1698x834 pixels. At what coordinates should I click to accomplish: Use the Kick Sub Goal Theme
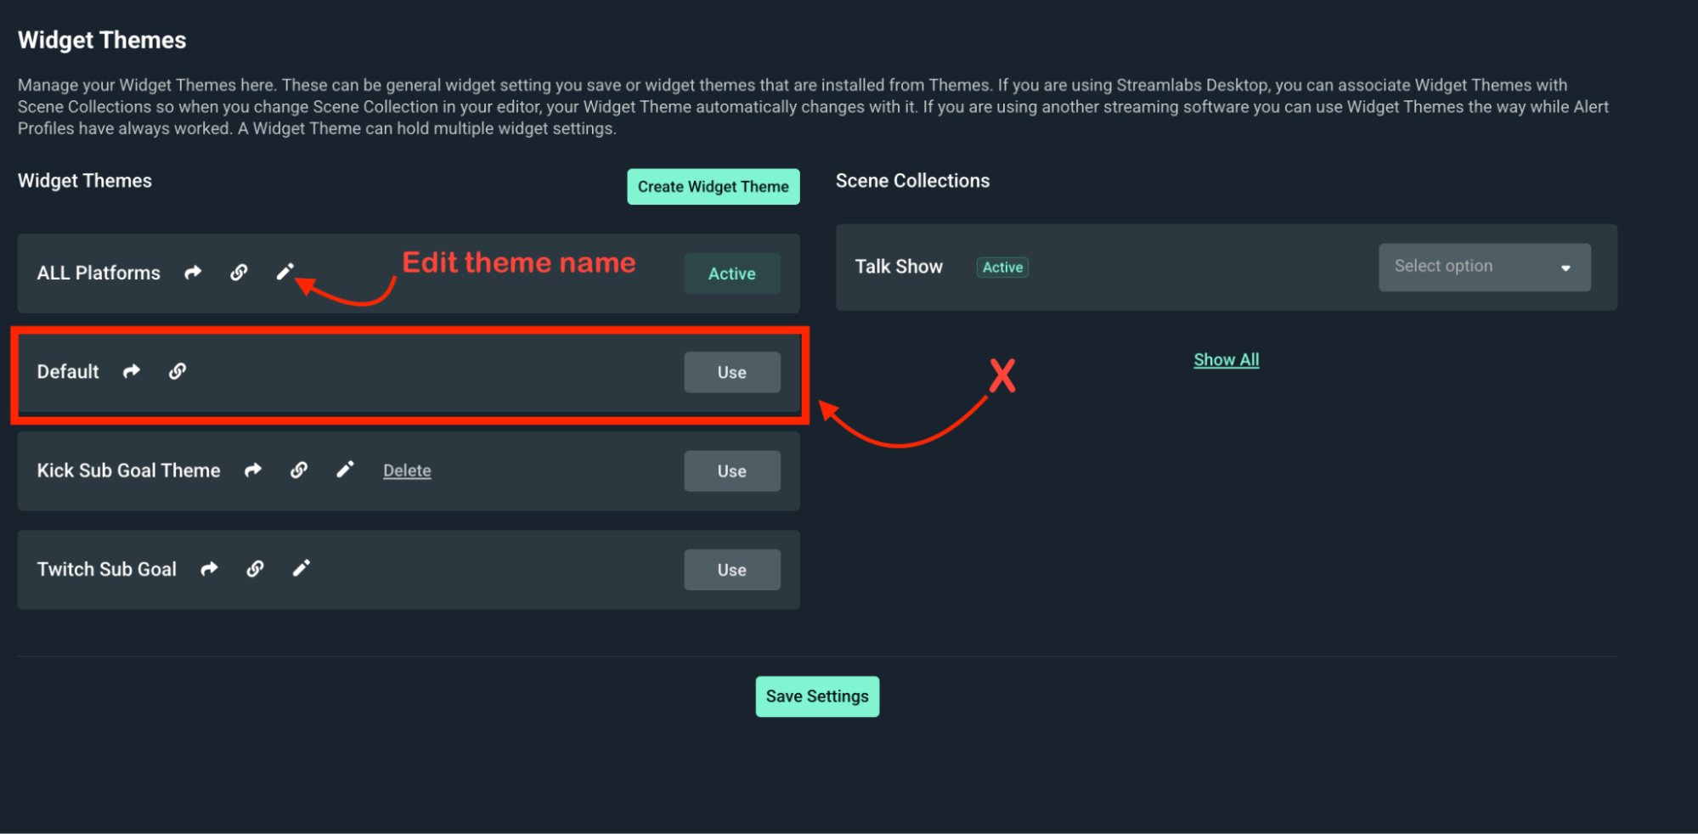731,471
